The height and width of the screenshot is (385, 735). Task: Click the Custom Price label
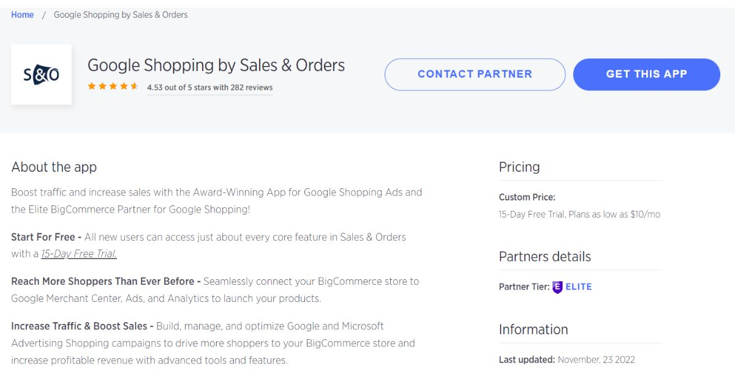[x=527, y=197]
